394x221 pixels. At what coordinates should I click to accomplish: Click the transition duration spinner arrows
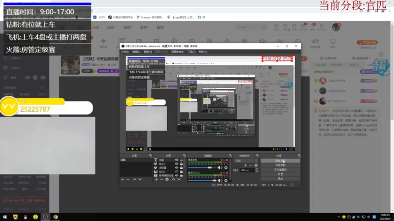[257, 170]
